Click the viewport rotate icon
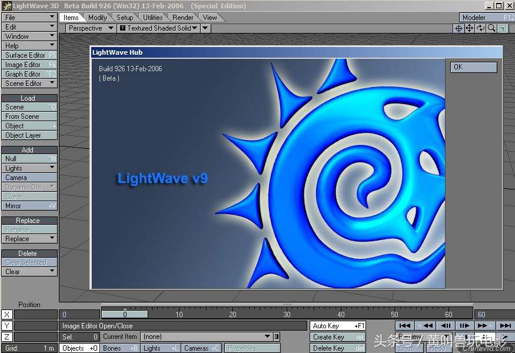Image resolution: width=515 pixels, height=353 pixels. (480, 29)
